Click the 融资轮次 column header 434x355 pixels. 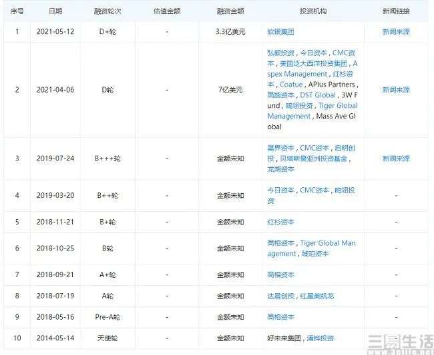click(x=107, y=11)
